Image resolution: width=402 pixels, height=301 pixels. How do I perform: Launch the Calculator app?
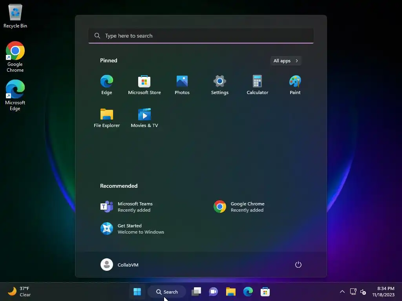(258, 85)
